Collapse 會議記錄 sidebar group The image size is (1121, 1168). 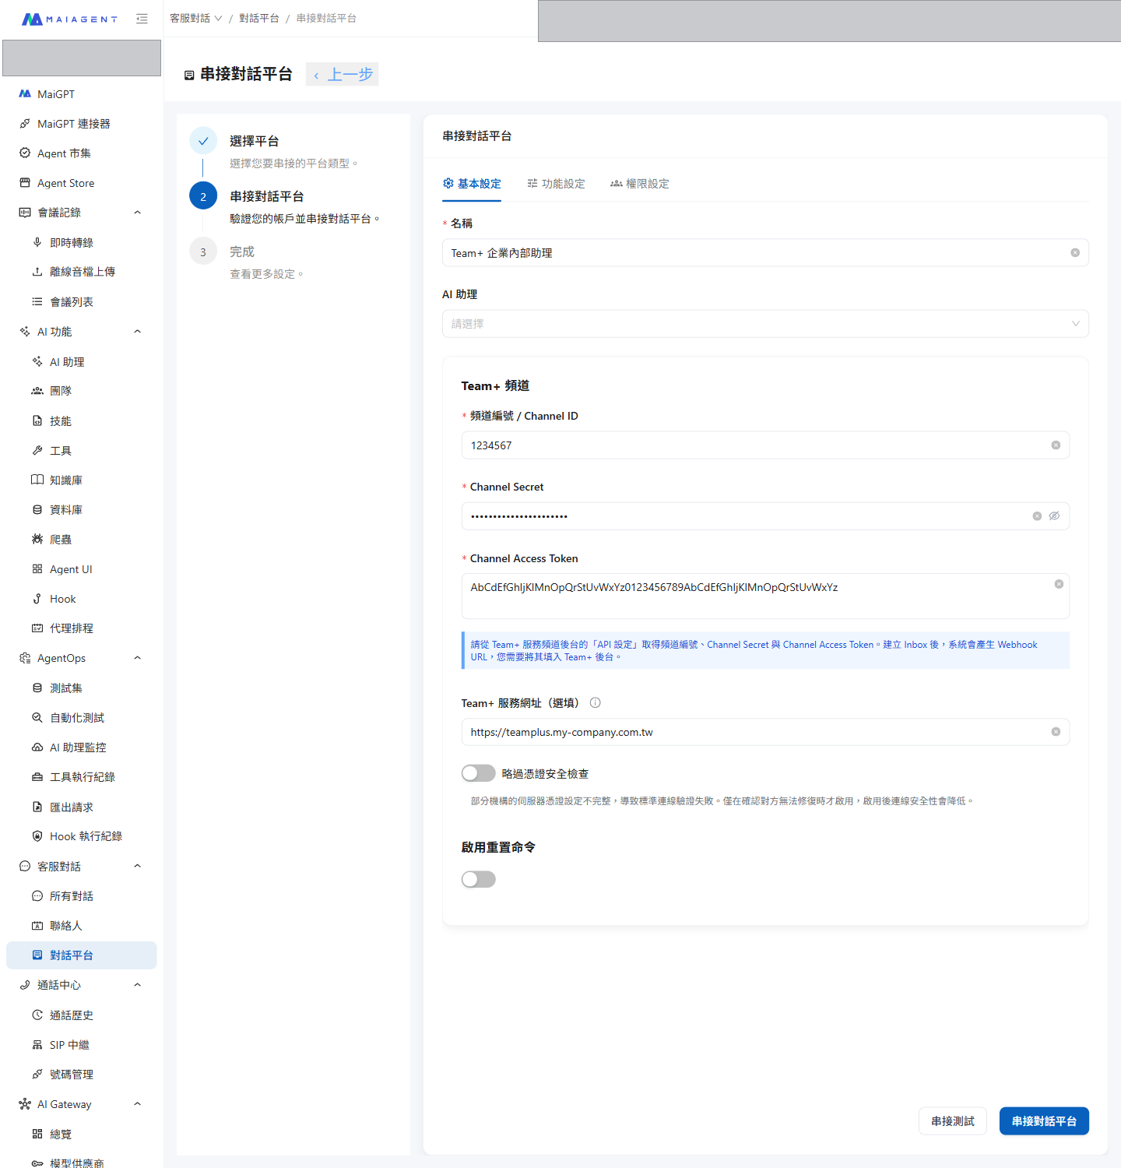tap(138, 213)
